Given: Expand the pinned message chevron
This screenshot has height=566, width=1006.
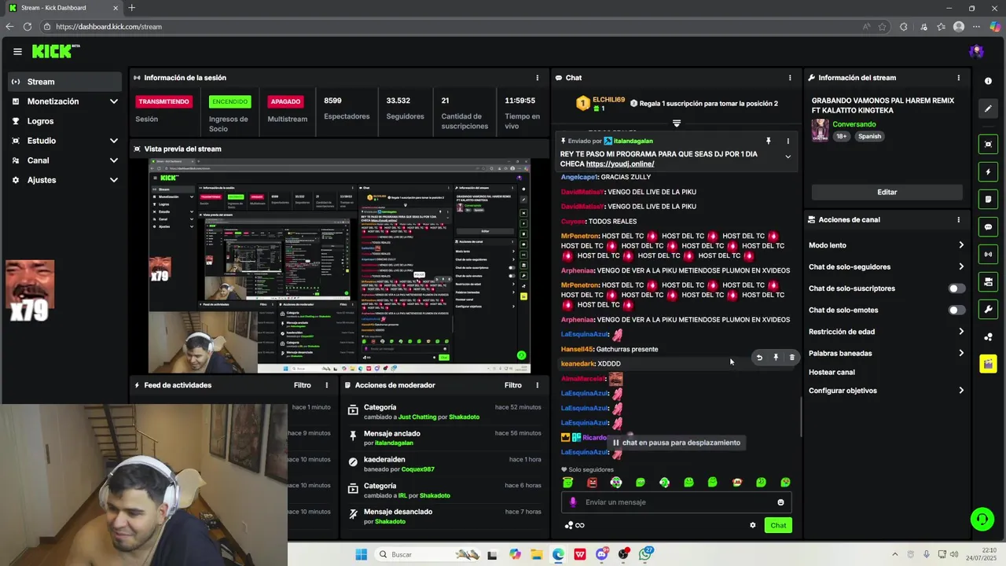Looking at the screenshot, I should pyautogui.click(x=788, y=156).
